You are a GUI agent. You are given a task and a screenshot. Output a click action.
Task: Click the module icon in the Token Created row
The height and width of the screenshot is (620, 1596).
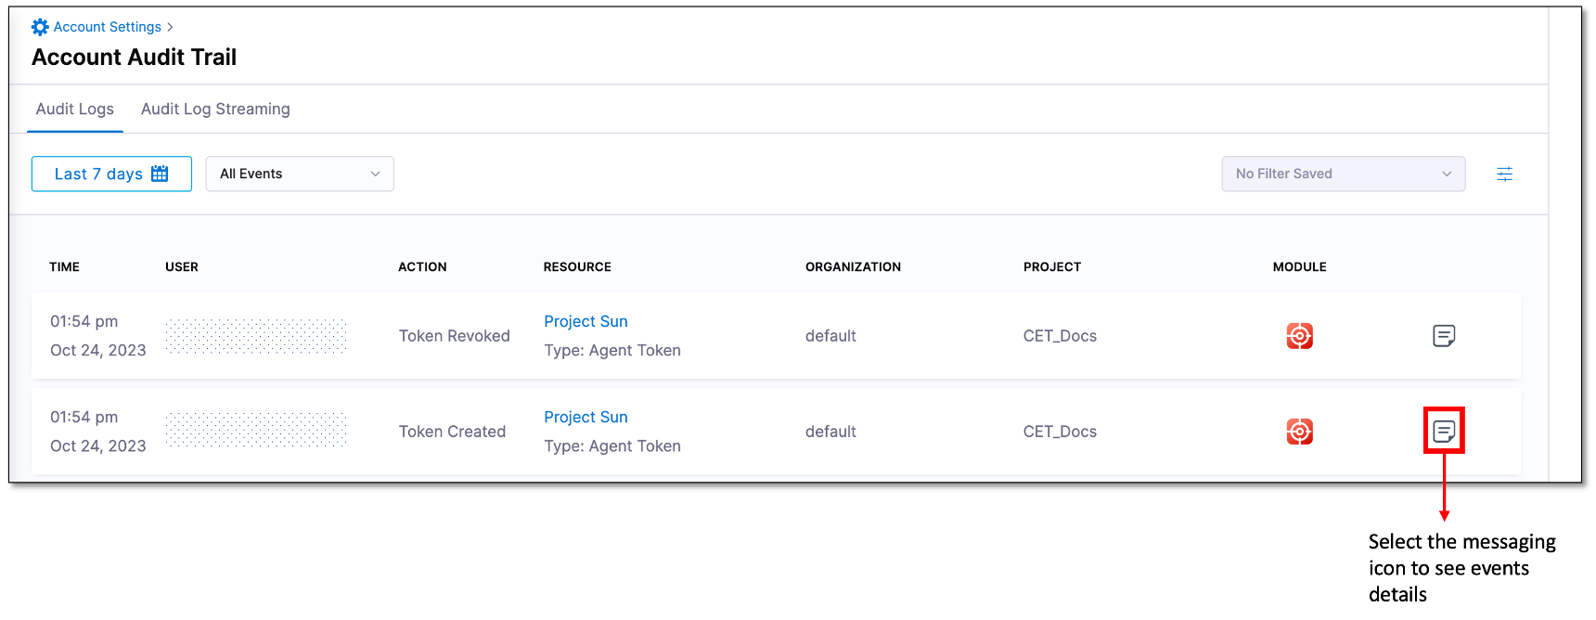point(1299,431)
